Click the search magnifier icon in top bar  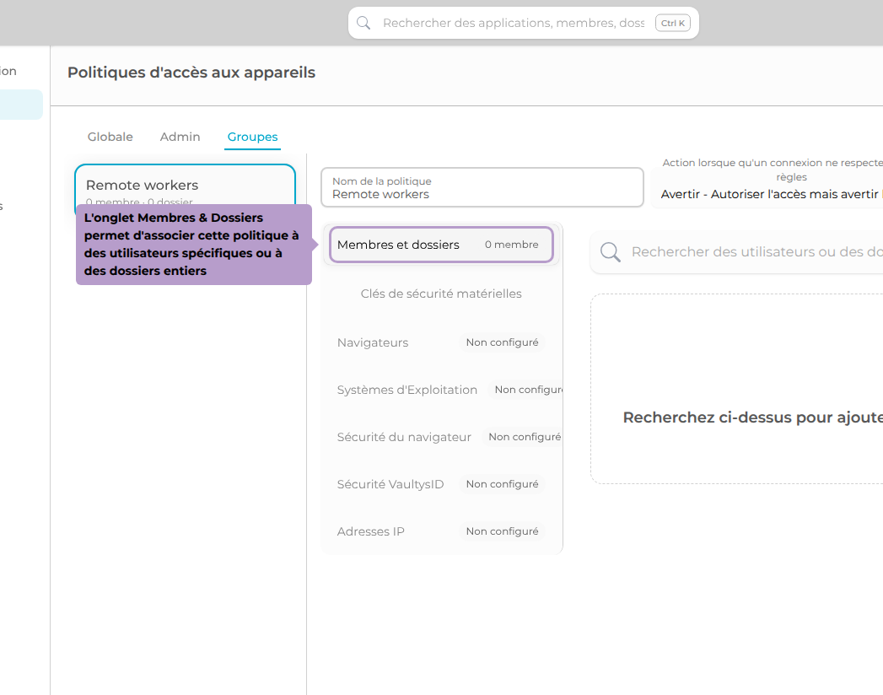pyautogui.click(x=363, y=23)
